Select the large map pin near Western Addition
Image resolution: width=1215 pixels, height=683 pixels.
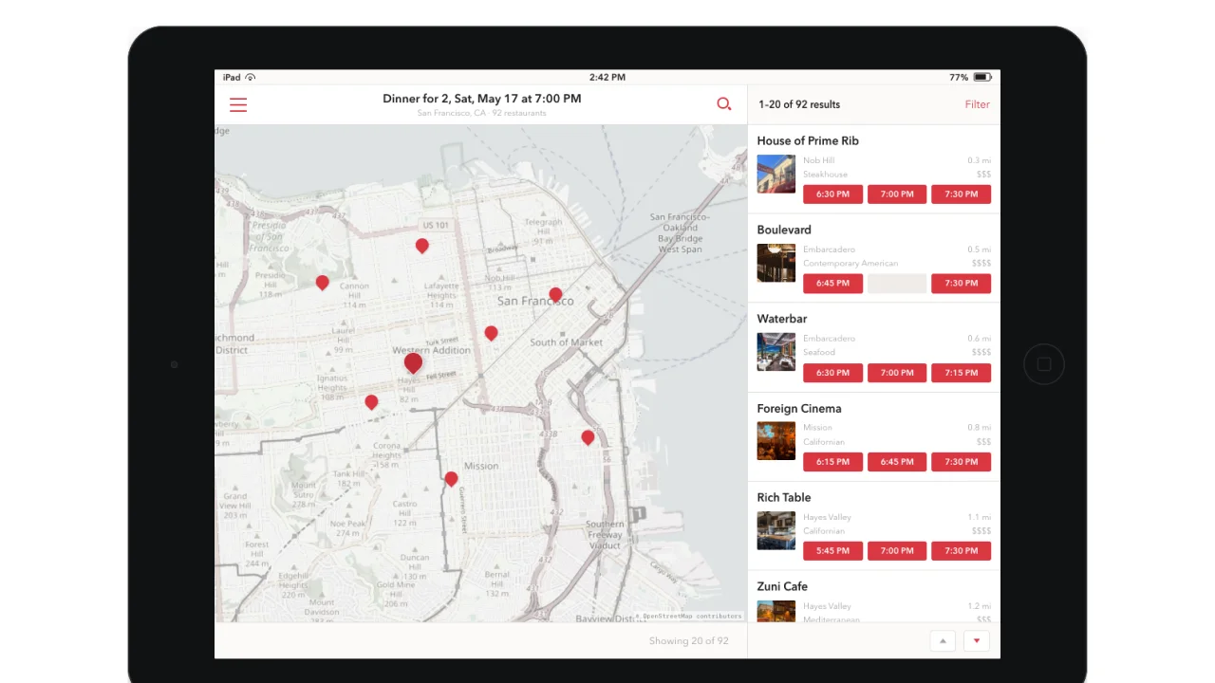(413, 362)
